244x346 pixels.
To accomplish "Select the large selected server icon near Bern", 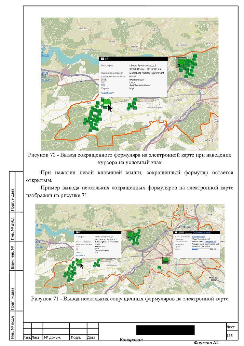I will click(x=182, y=62).
